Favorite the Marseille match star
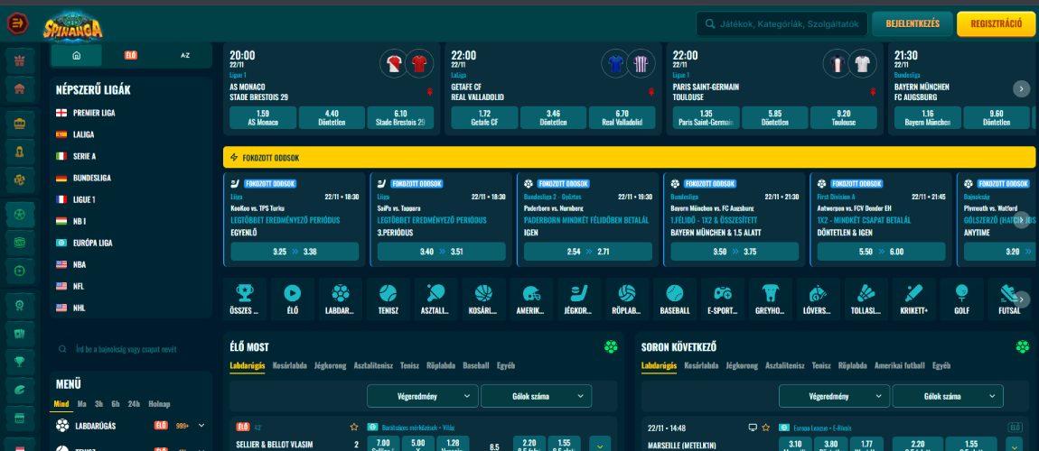 [x=765, y=428]
